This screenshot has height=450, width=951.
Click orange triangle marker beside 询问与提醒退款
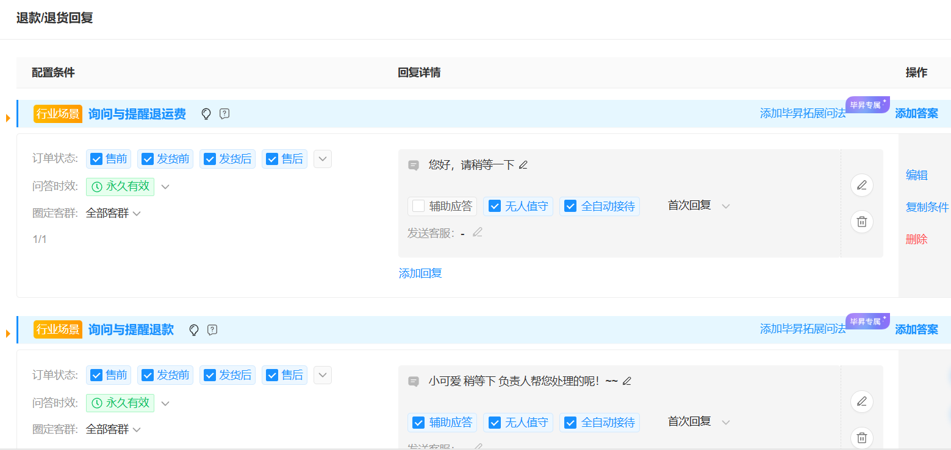tap(9, 334)
